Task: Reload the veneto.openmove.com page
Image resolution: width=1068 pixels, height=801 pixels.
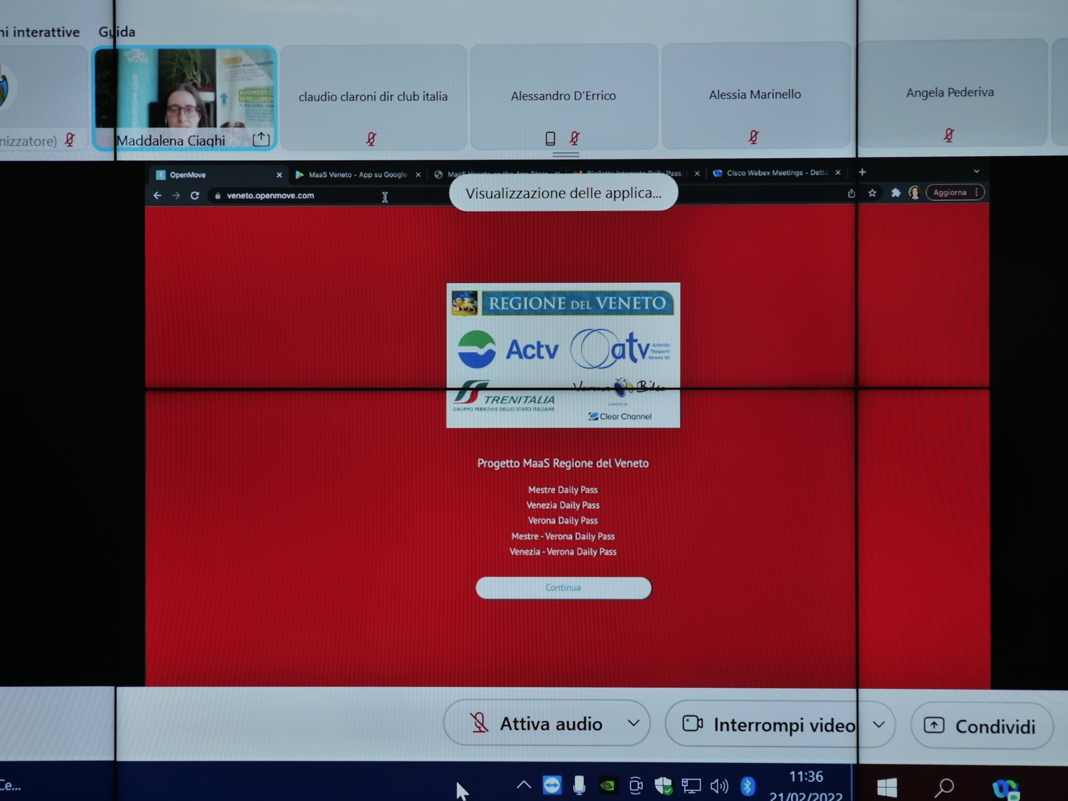Action: [195, 196]
